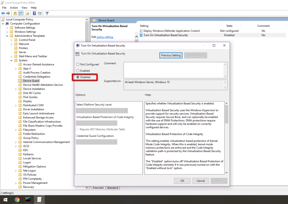Select the Not Configured radio button

pyautogui.click(x=78, y=64)
